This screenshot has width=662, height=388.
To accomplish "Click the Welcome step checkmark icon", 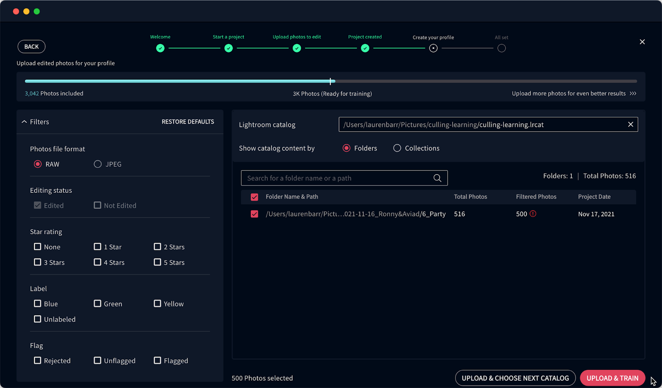I will click(x=160, y=48).
